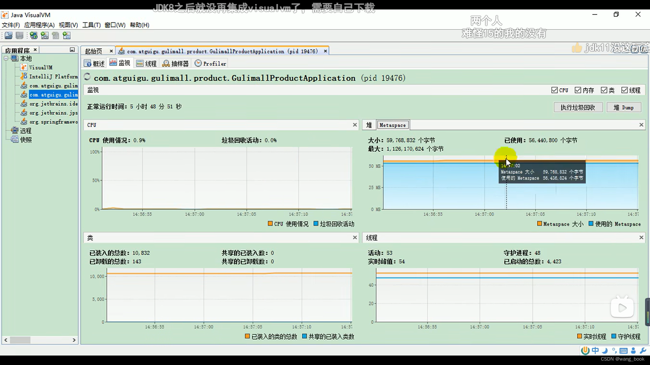Open the 帮助(H) menu

[x=139, y=25]
